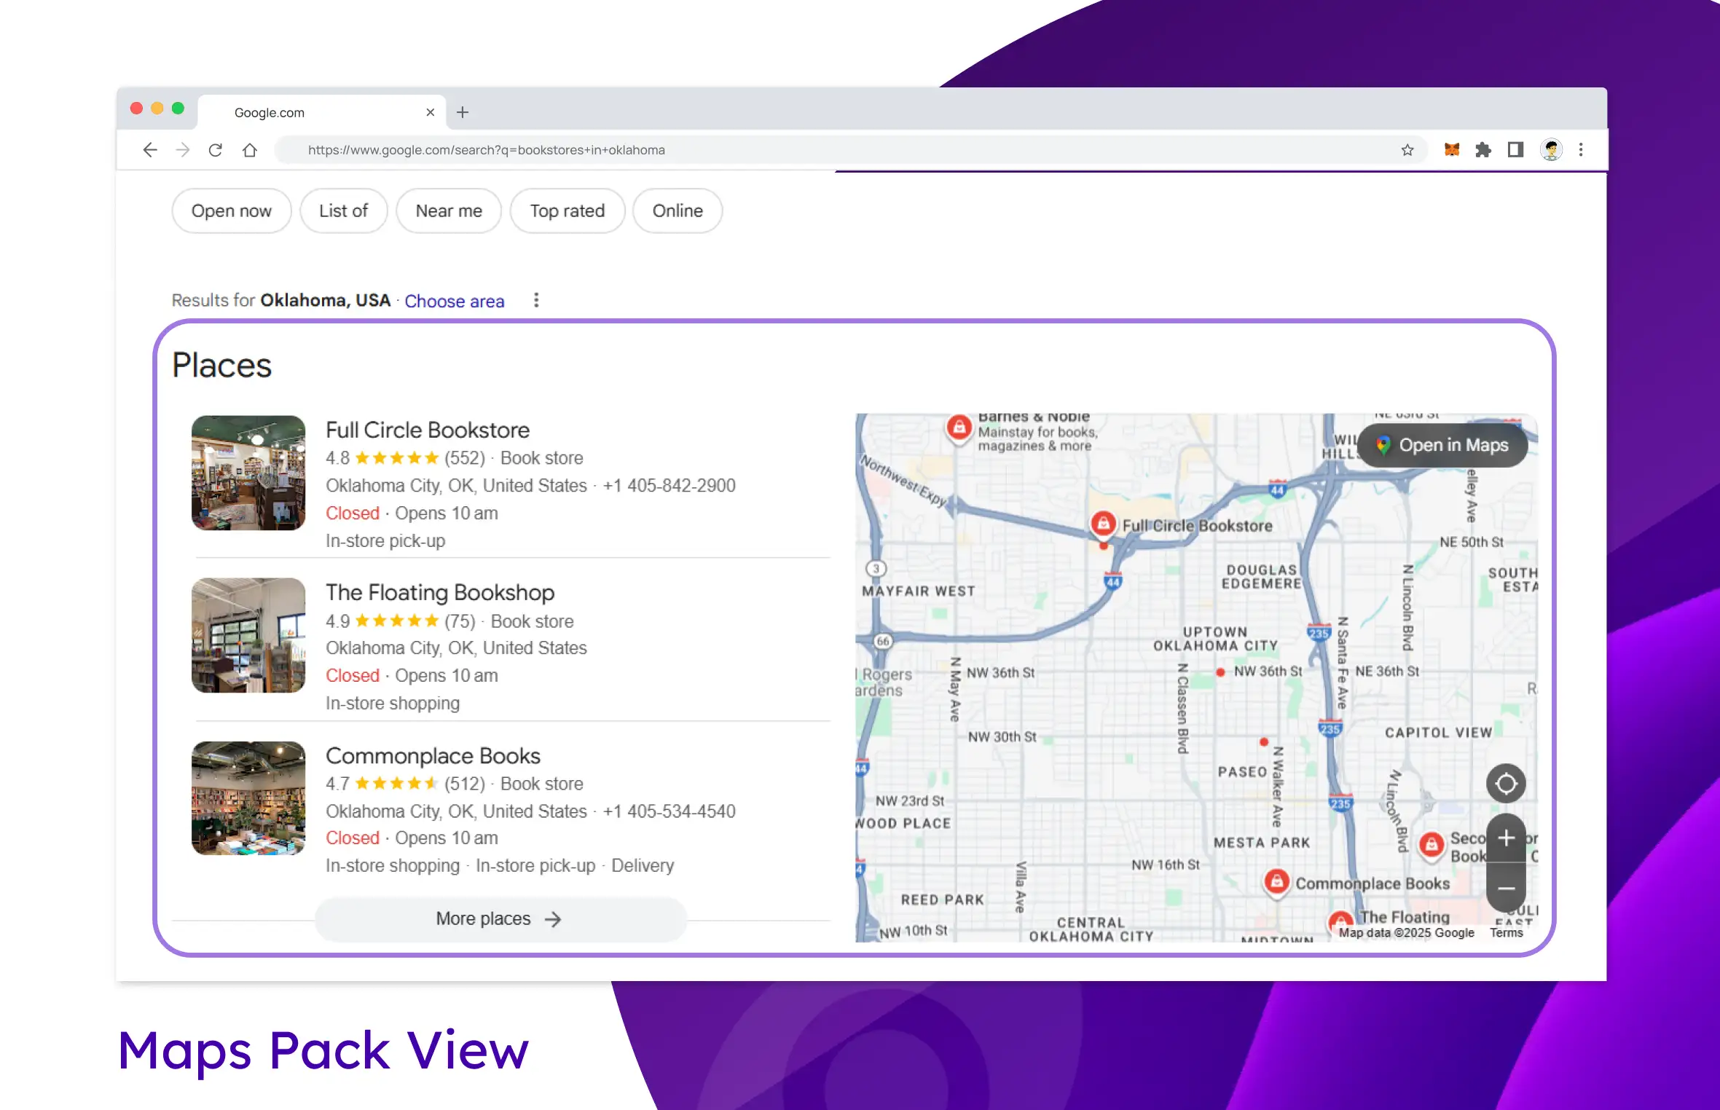
Task: Open the browser home icon
Action: (x=250, y=150)
